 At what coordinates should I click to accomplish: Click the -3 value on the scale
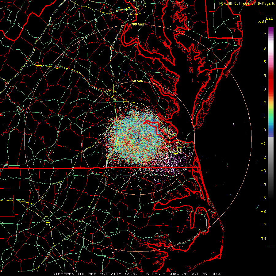click(263, 171)
